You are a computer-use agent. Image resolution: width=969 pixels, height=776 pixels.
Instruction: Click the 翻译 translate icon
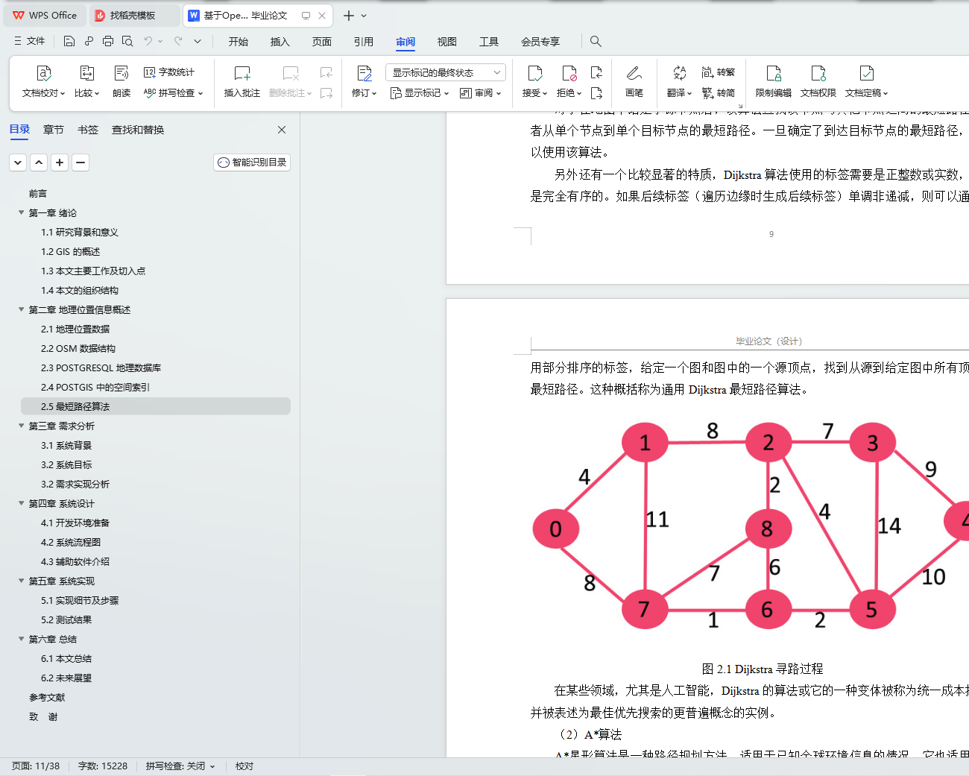tap(679, 73)
